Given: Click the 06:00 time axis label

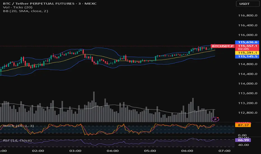Looking at the screenshot, I should point(187,151).
